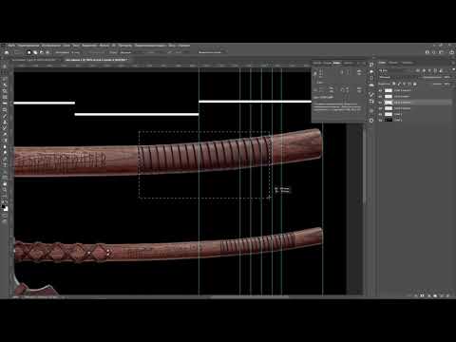
Task: Select the Pen tool
Action: point(5,159)
